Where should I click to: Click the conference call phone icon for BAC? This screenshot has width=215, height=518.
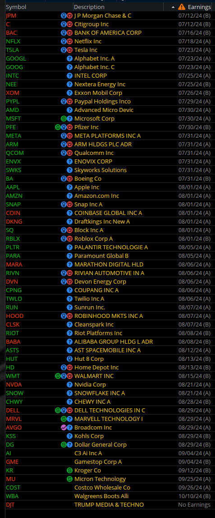click(x=69, y=33)
